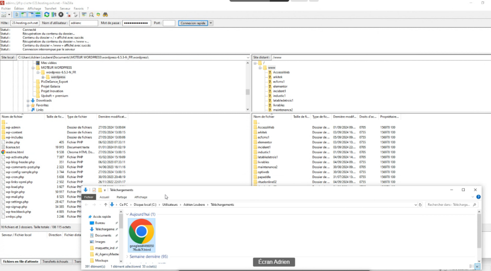The width and height of the screenshot is (491, 271).
Task: Open the filename filters icon
Action: (x=83, y=15)
